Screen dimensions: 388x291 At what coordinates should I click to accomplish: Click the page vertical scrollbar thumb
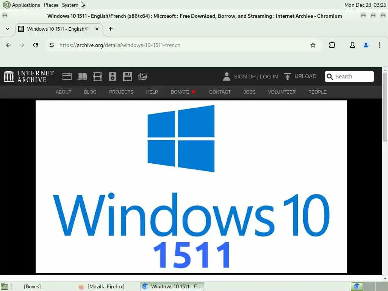point(385,107)
